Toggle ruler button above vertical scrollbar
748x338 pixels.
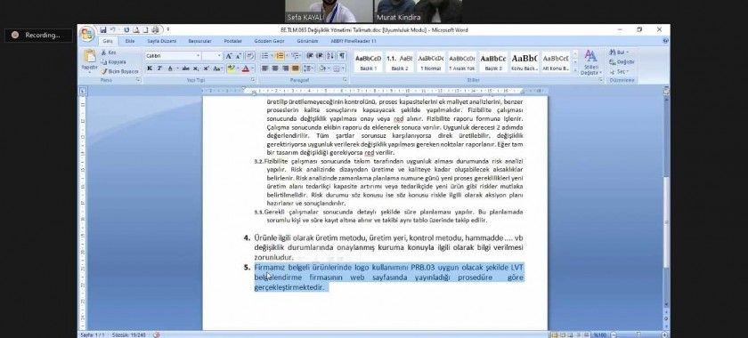(666, 90)
